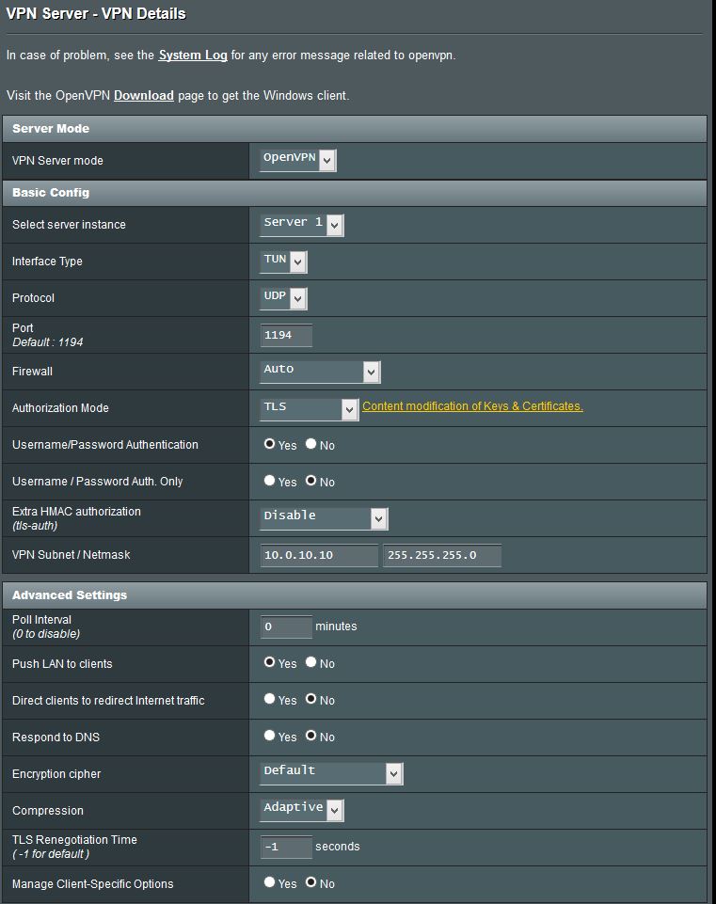This screenshot has height=904, width=716.
Task: Expand the Compression Adaptive dropdown
Action: pos(301,810)
